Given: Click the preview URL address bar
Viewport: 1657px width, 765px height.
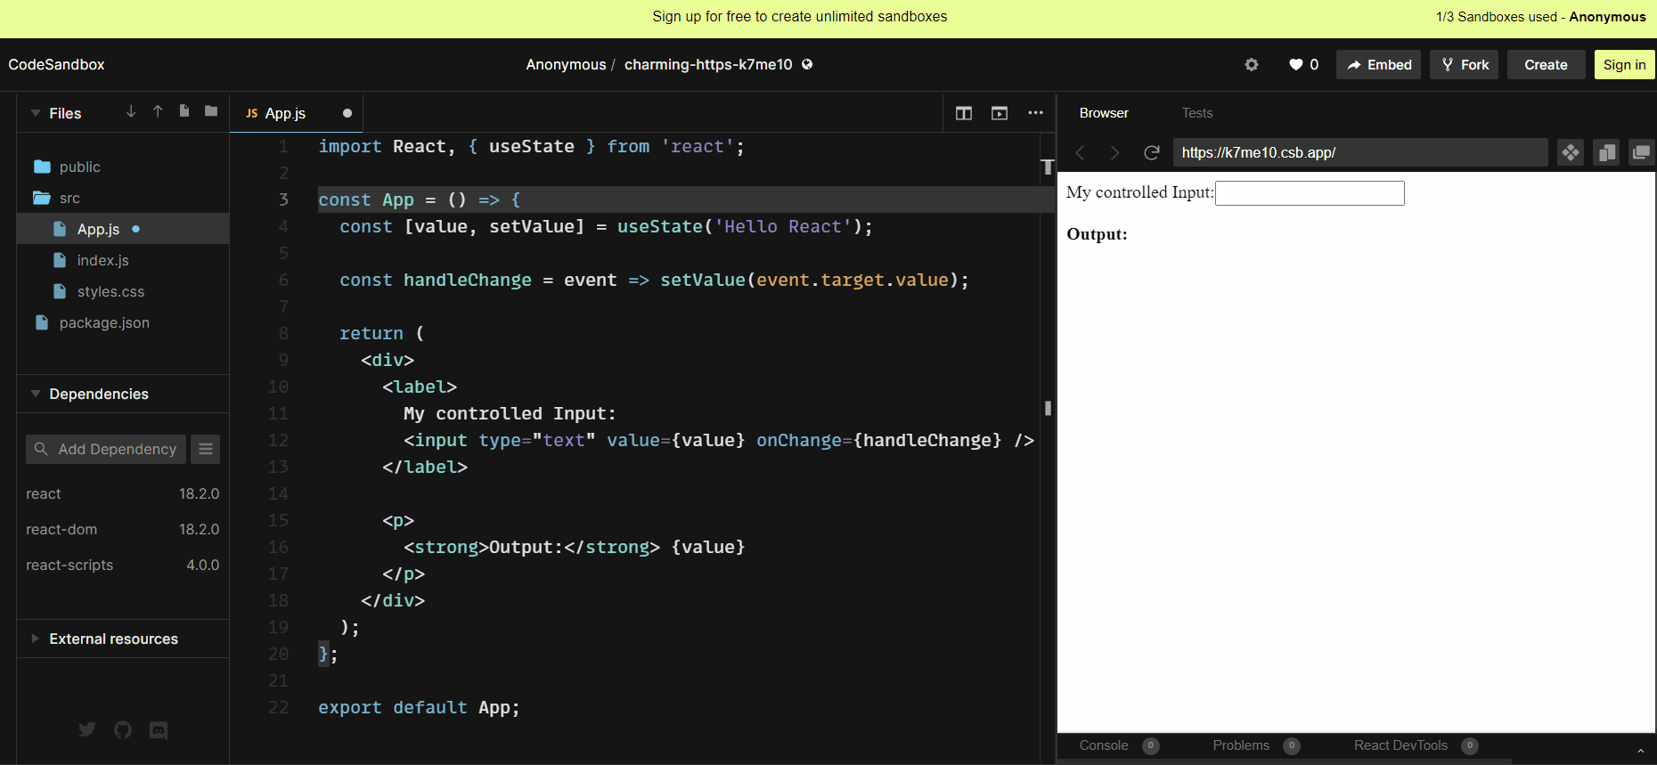Looking at the screenshot, I should (x=1360, y=152).
